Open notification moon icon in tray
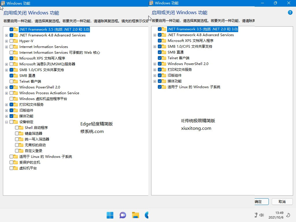 (288, 215)
